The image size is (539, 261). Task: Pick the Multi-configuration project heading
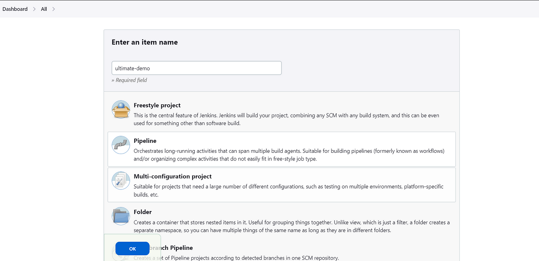point(173,176)
